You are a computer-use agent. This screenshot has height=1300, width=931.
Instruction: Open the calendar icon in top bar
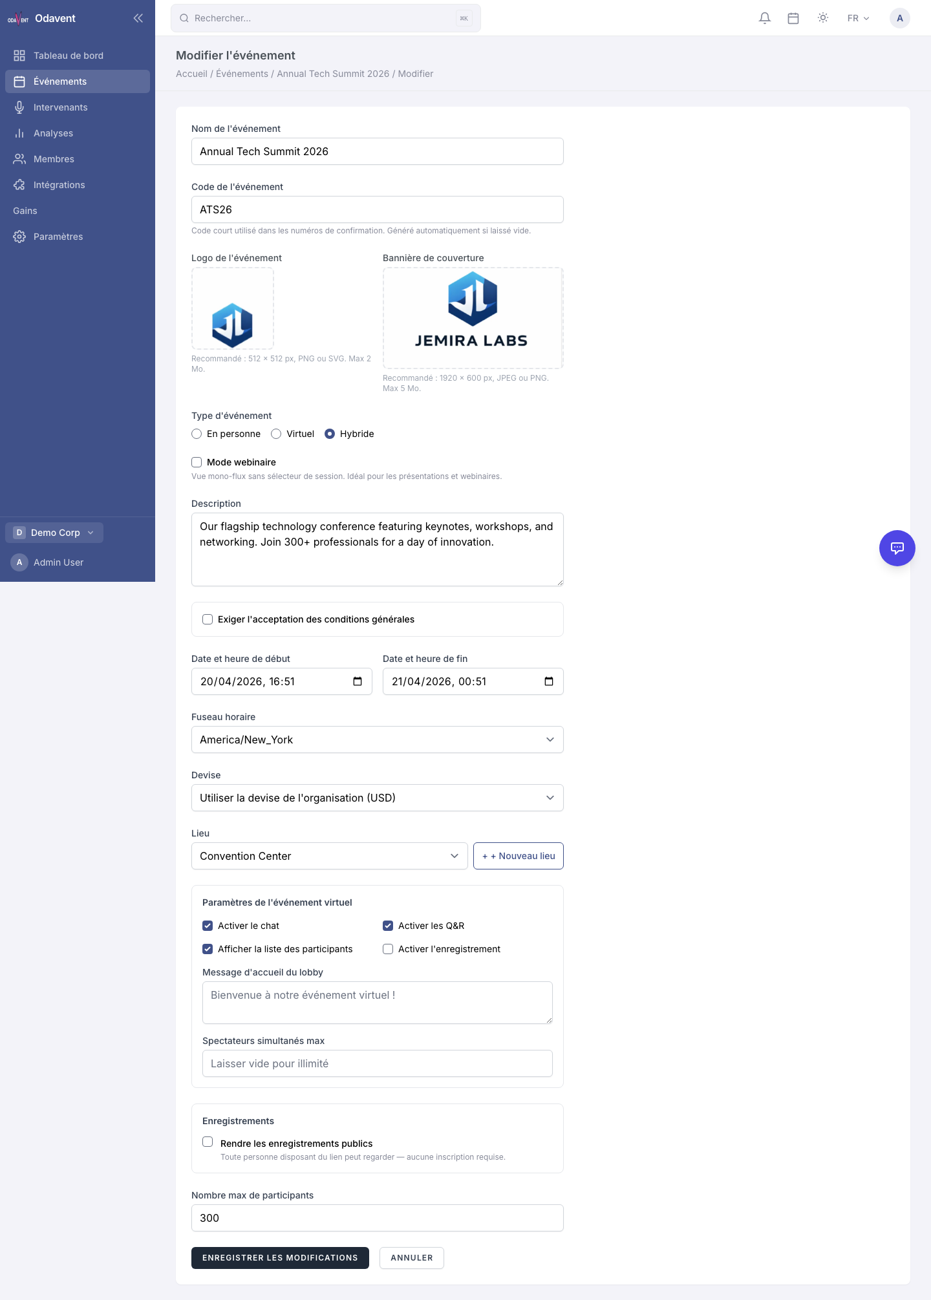793,18
